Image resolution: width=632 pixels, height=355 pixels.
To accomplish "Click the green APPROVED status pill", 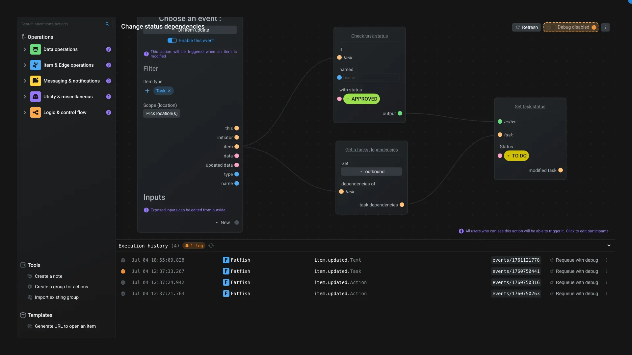I will (362, 99).
